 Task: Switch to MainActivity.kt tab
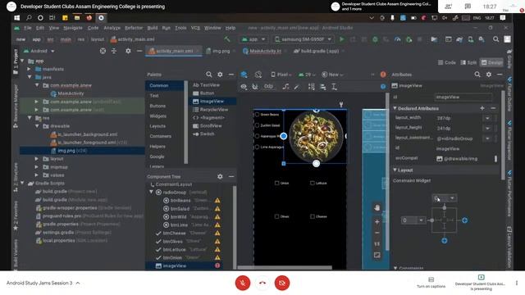click(262, 51)
